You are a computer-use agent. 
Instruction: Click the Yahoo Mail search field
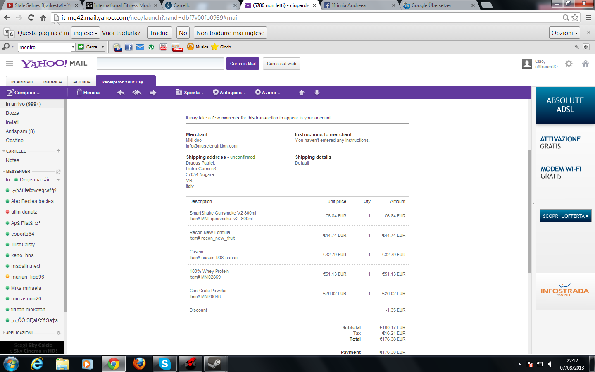click(x=160, y=64)
